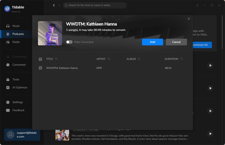Close the WWDTM dialog with X
225x145 pixels.
(x=189, y=19)
